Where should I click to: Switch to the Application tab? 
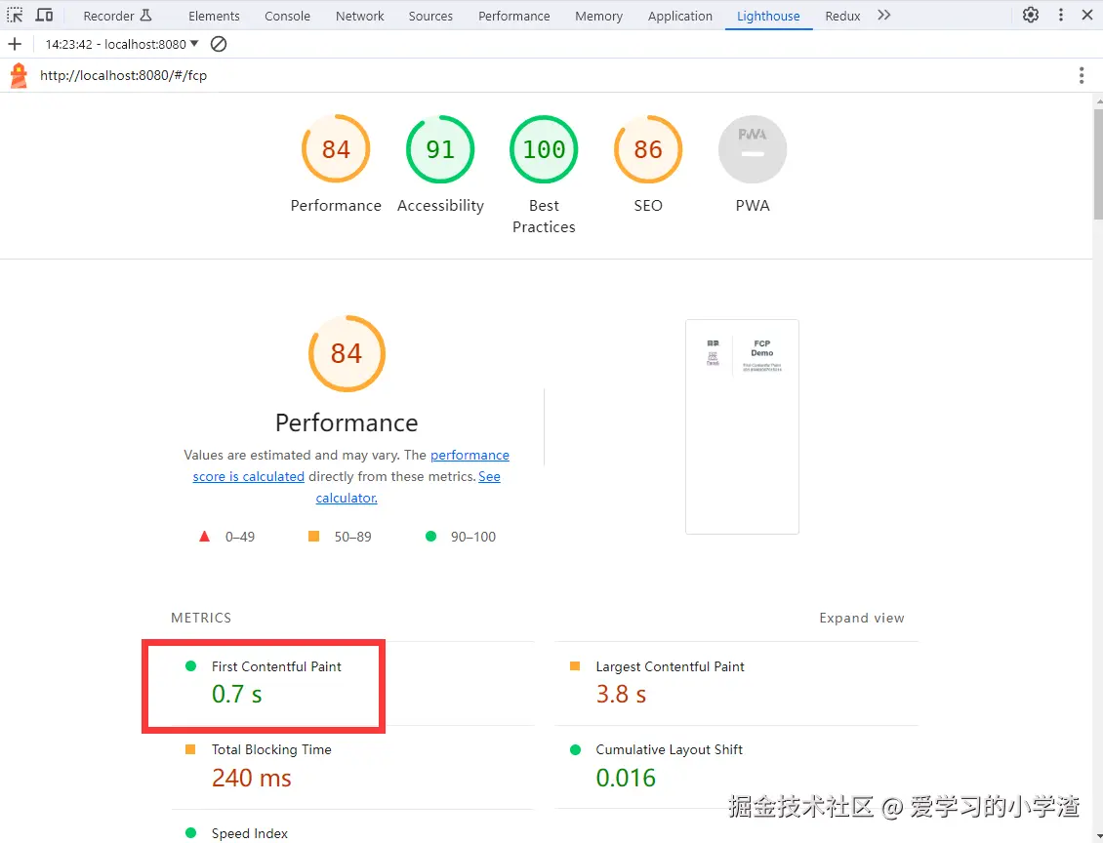click(680, 16)
